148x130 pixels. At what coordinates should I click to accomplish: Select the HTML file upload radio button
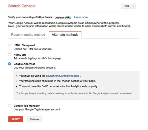pos(9,45)
